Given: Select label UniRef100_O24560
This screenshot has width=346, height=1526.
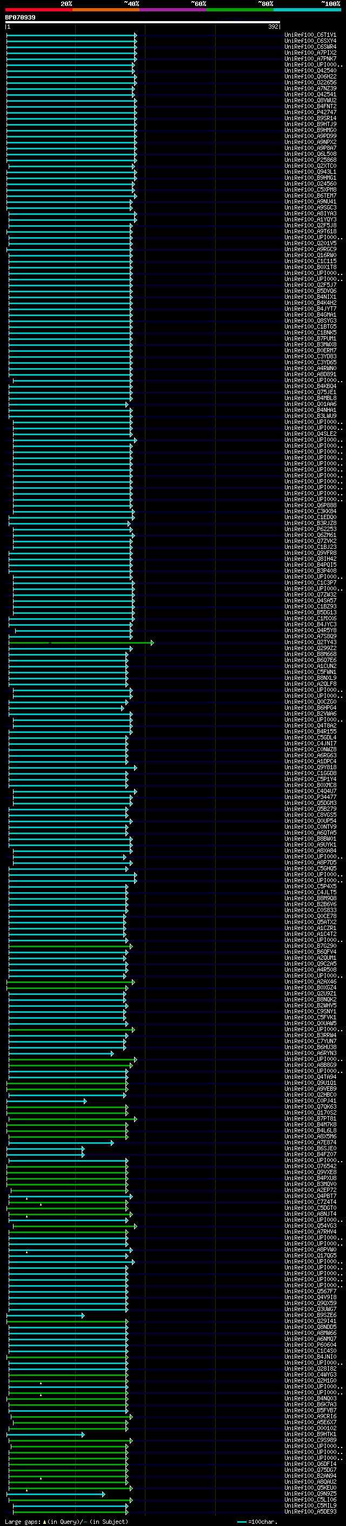Looking at the screenshot, I should click(310, 184).
